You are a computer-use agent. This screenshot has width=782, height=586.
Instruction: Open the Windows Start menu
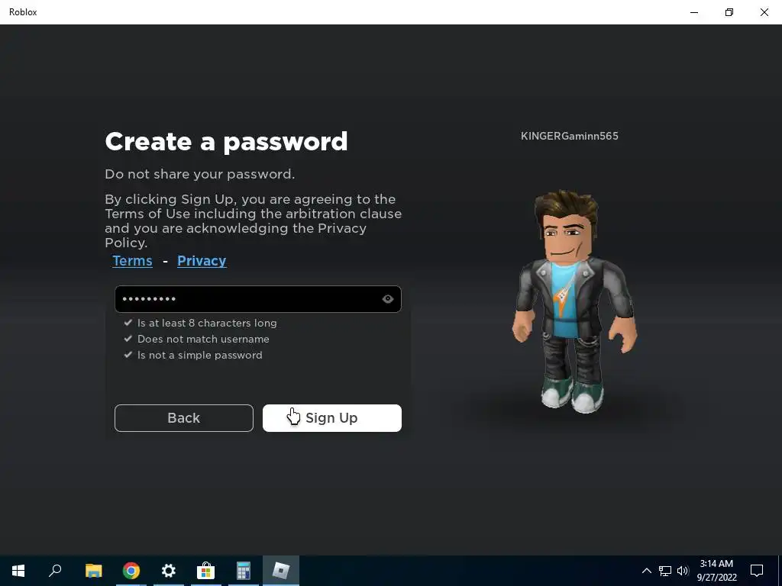tap(18, 571)
